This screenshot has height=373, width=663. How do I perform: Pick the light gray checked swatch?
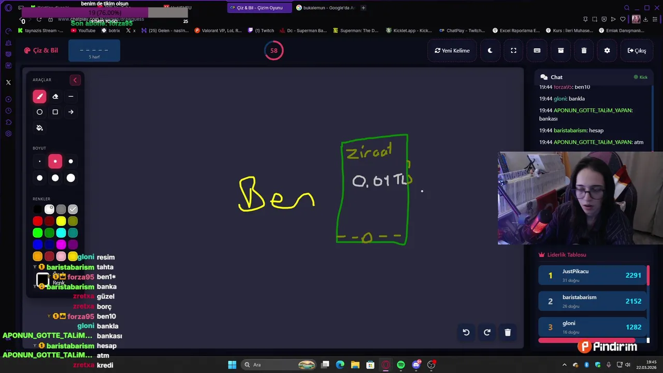tap(73, 209)
